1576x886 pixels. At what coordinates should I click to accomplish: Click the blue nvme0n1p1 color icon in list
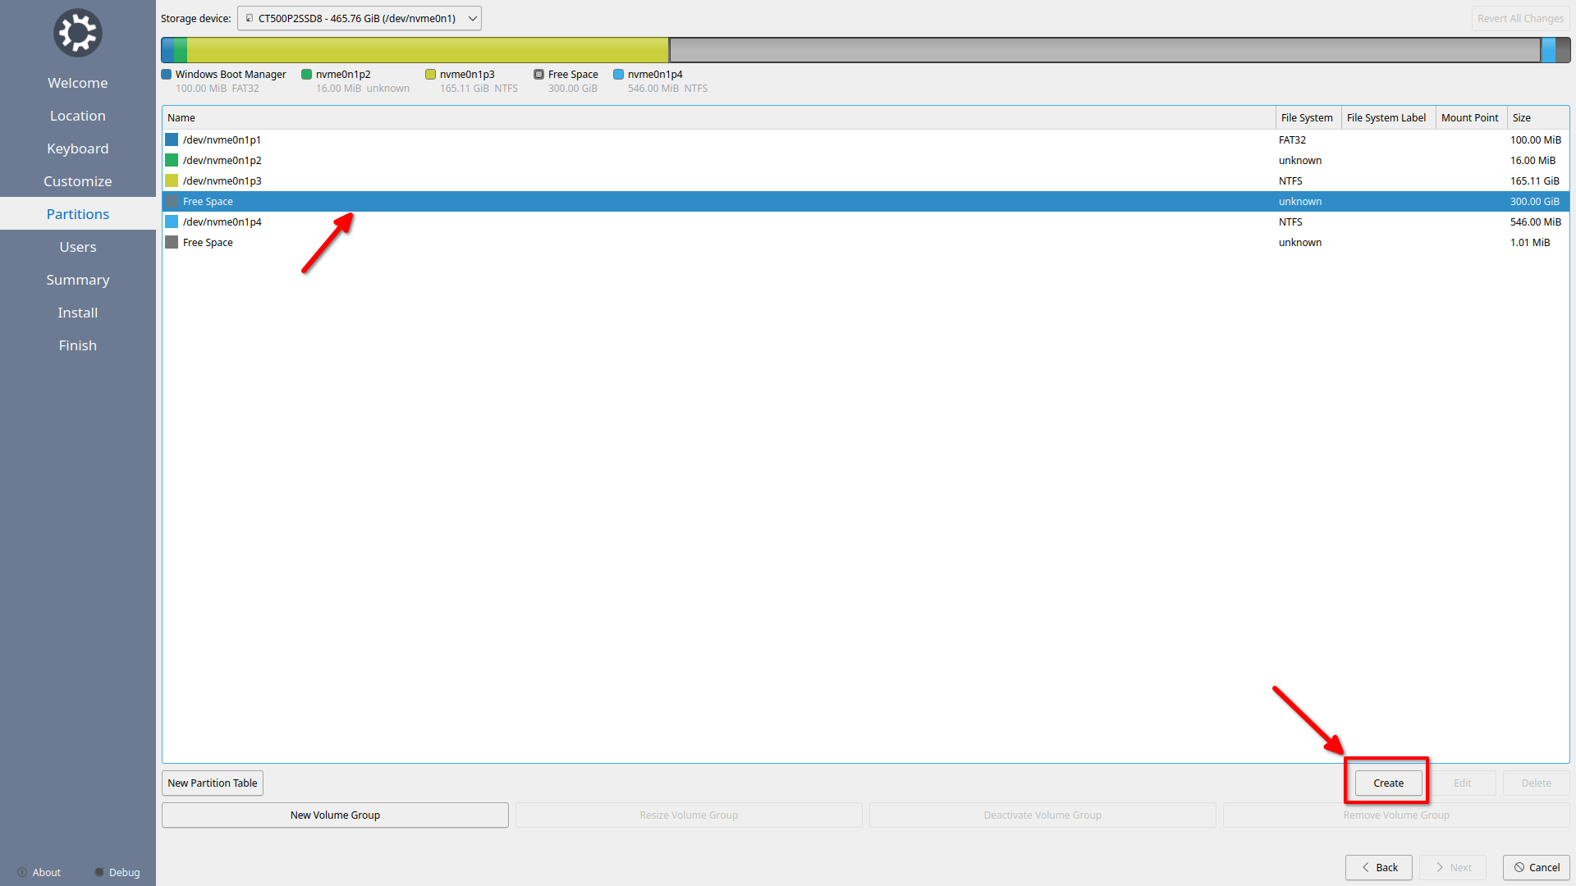172,139
